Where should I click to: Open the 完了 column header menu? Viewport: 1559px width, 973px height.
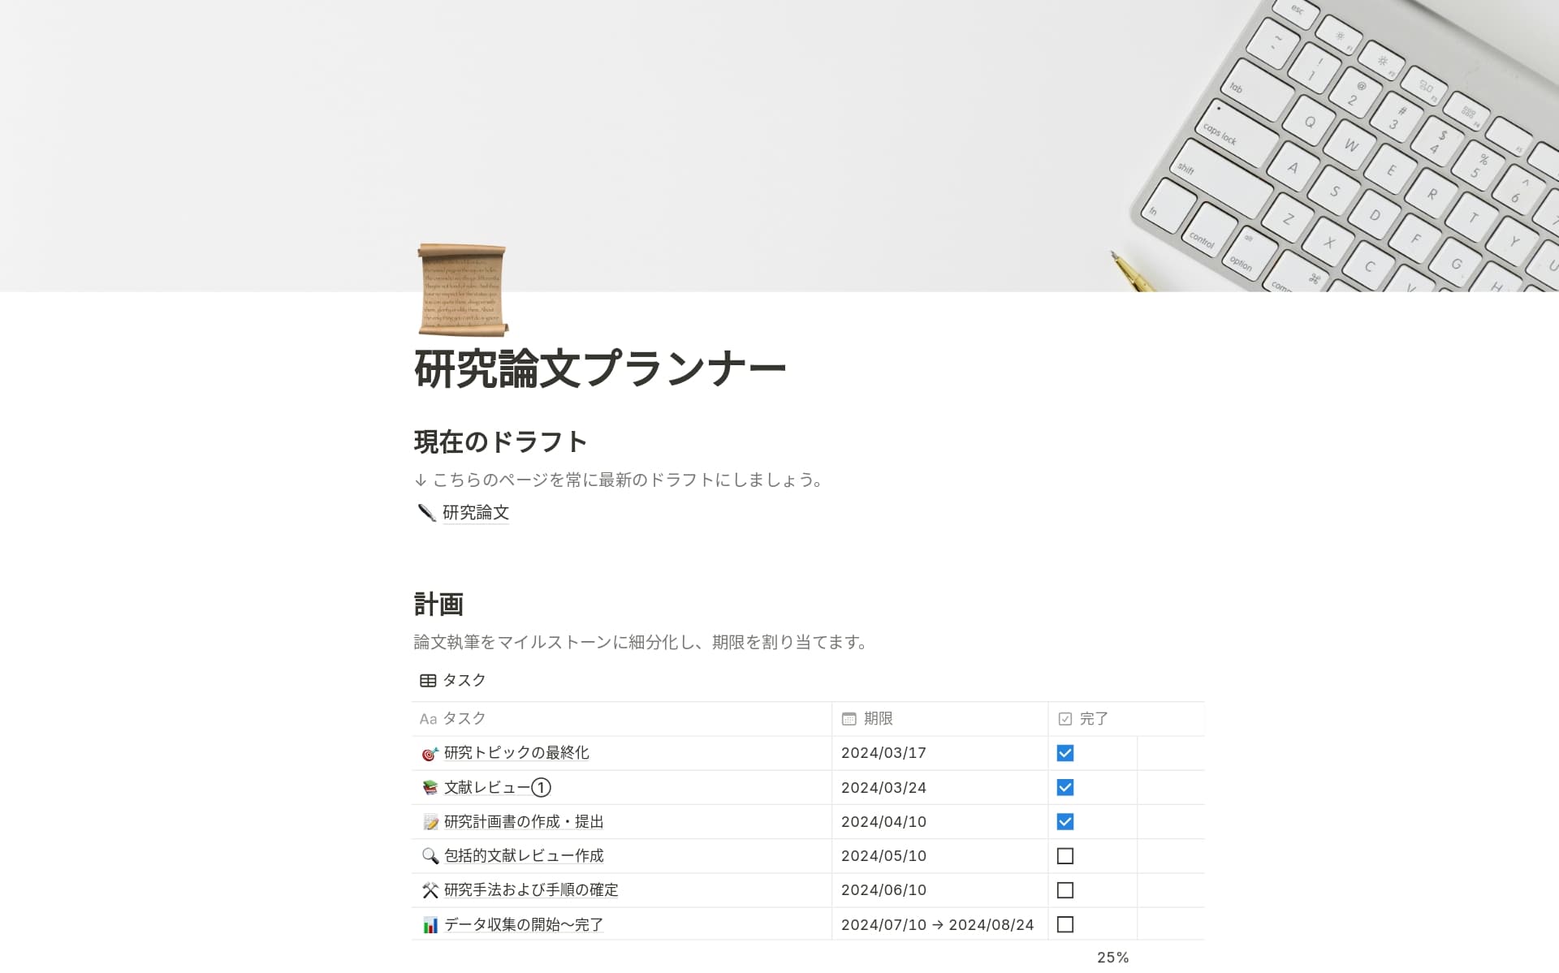(x=1092, y=718)
